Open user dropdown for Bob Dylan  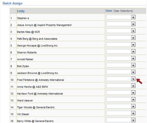tap(121, 65)
